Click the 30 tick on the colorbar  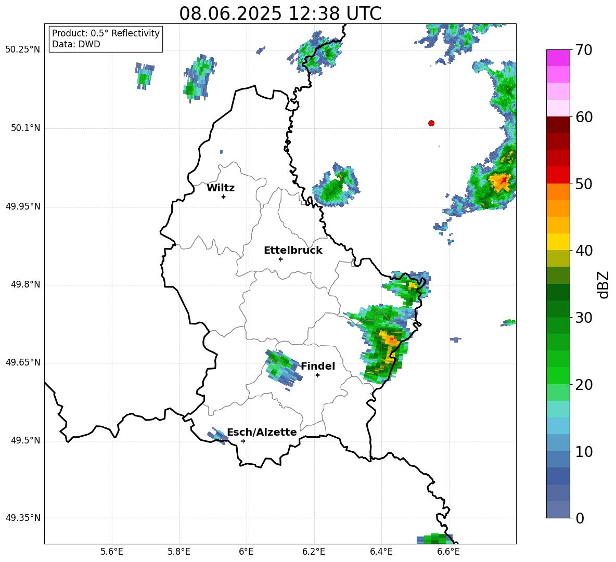[584, 318]
